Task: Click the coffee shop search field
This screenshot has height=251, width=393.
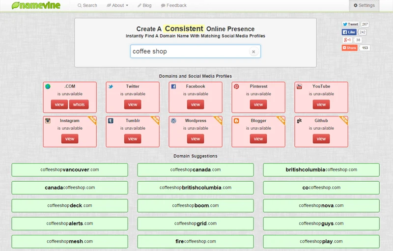Action: click(x=195, y=52)
